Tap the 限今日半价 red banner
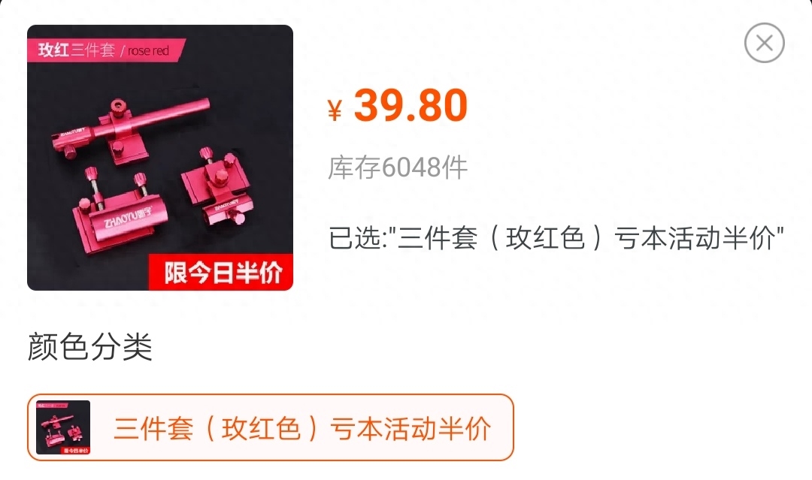Viewport: 812px width, 480px height. point(221,272)
